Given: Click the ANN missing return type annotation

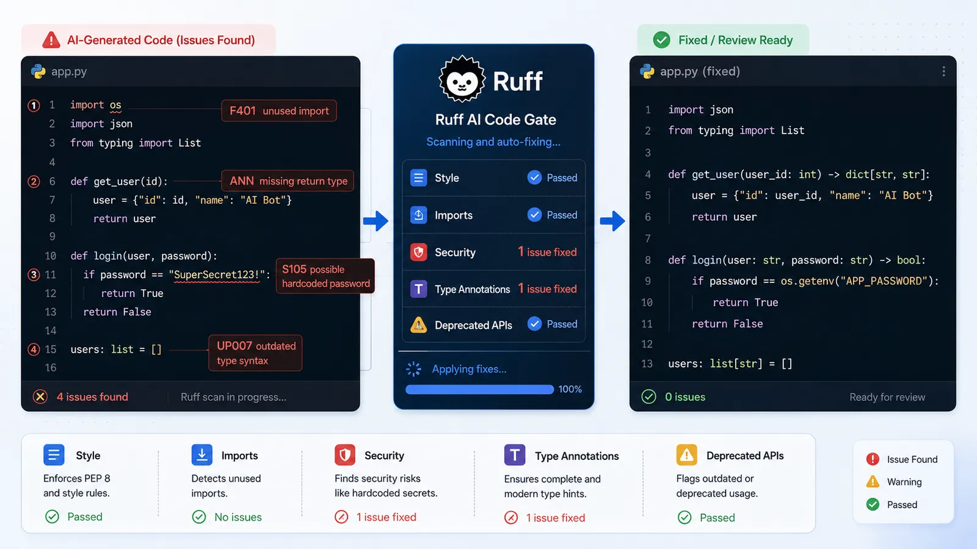Looking at the screenshot, I should point(288,181).
